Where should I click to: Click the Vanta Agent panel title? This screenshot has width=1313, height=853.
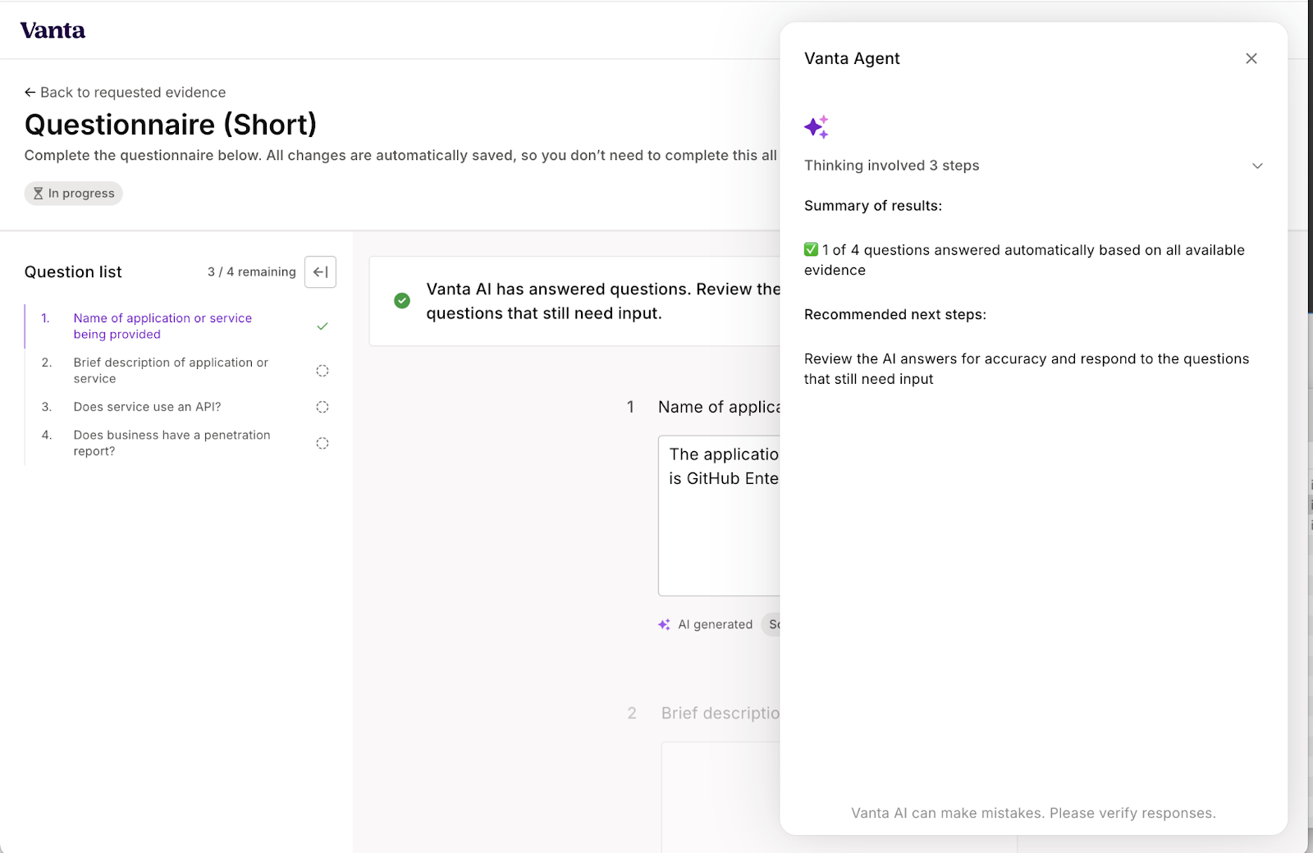click(852, 58)
